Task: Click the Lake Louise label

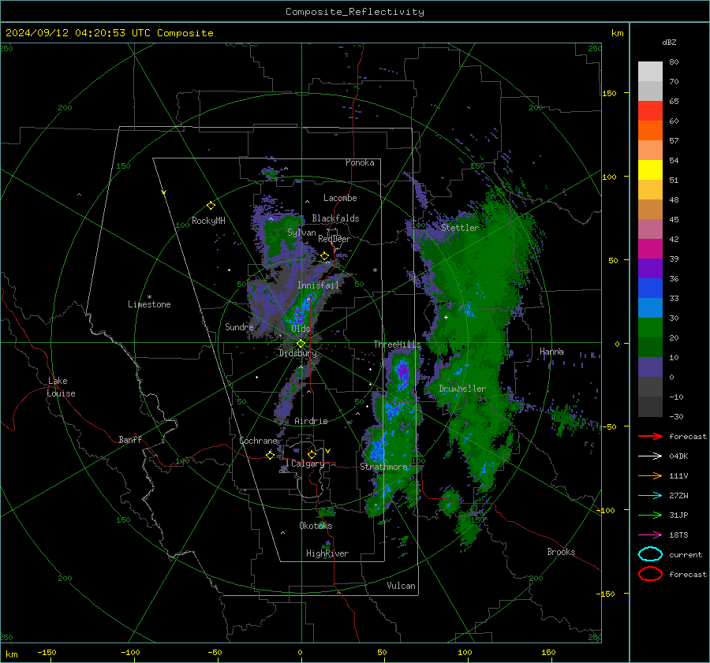Action: click(x=61, y=387)
